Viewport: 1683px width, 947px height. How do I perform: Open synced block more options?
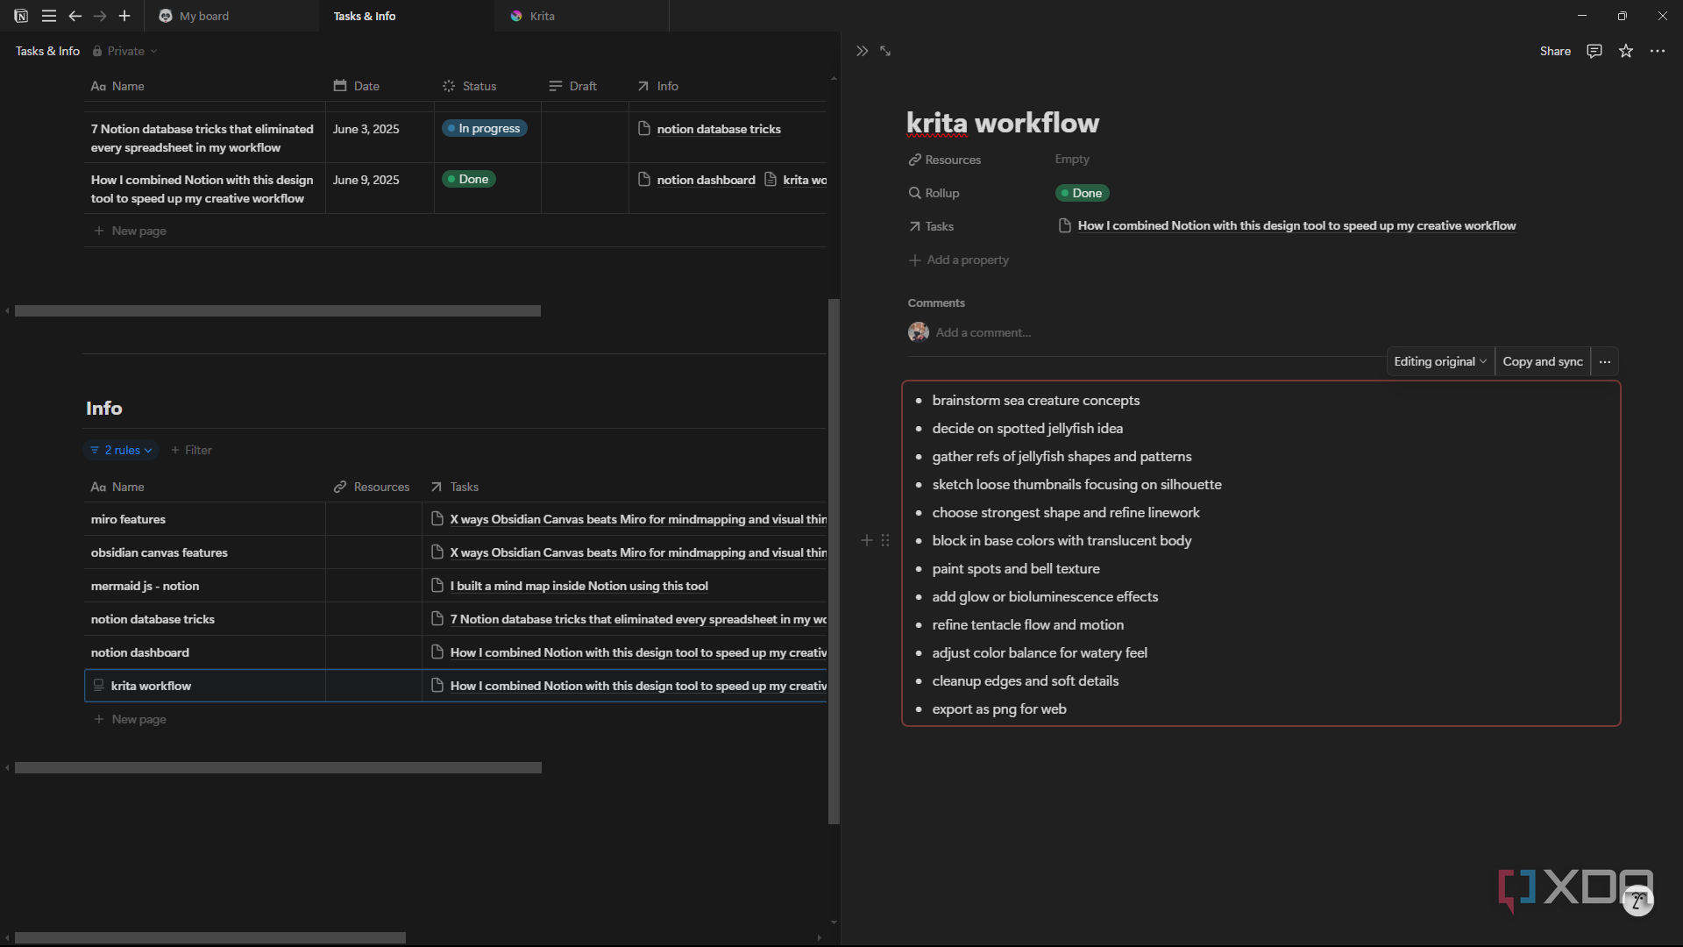tap(1605, 361)
